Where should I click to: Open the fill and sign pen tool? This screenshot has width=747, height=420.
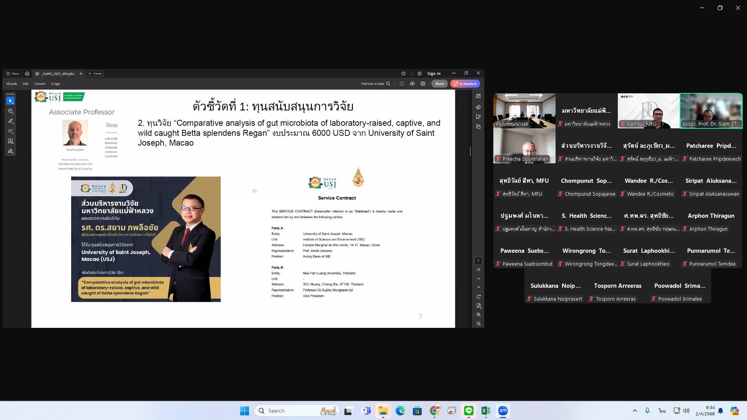[11, 151]
